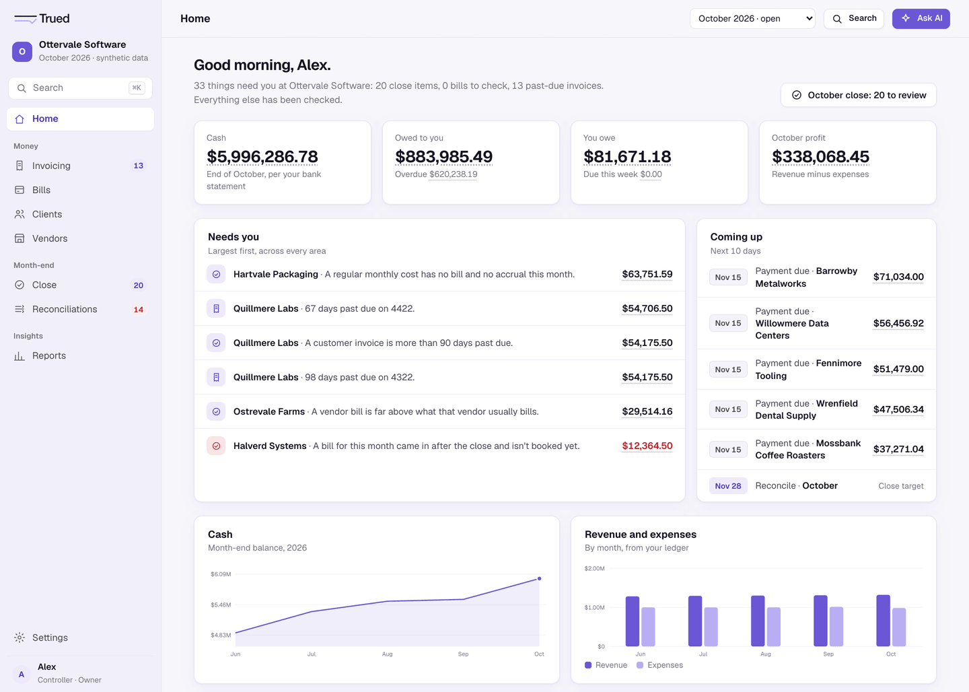Click the Overdue $620,238.19 value
Image resolution: width=969 pixels, height=692 pixels.
coord(454,174)
